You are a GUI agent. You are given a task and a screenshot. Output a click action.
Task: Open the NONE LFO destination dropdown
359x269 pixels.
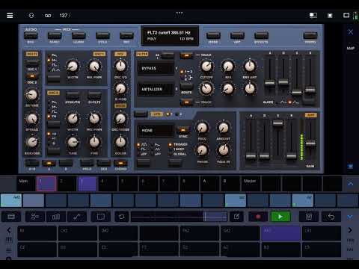[156, 130]
